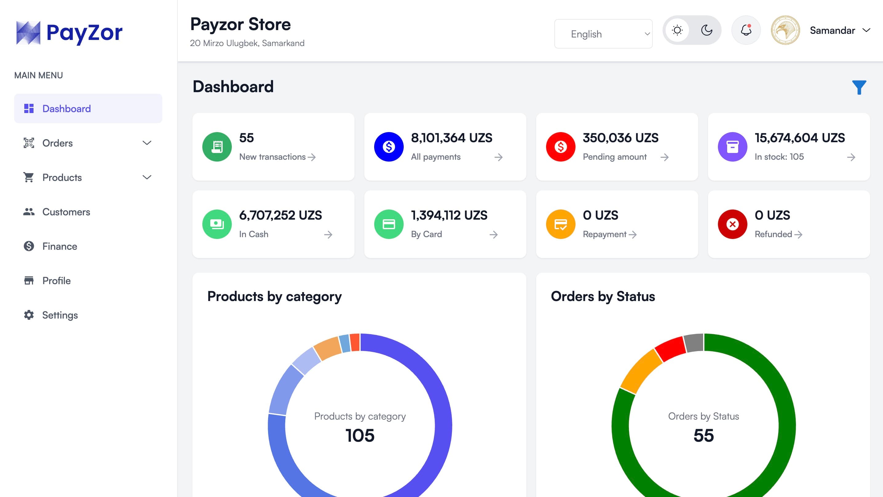Switch to dark mode moon toggle
The image size is (883, 497).
point(707,30)
